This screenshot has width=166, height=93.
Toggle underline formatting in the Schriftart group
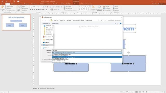[x=34, y=10]
